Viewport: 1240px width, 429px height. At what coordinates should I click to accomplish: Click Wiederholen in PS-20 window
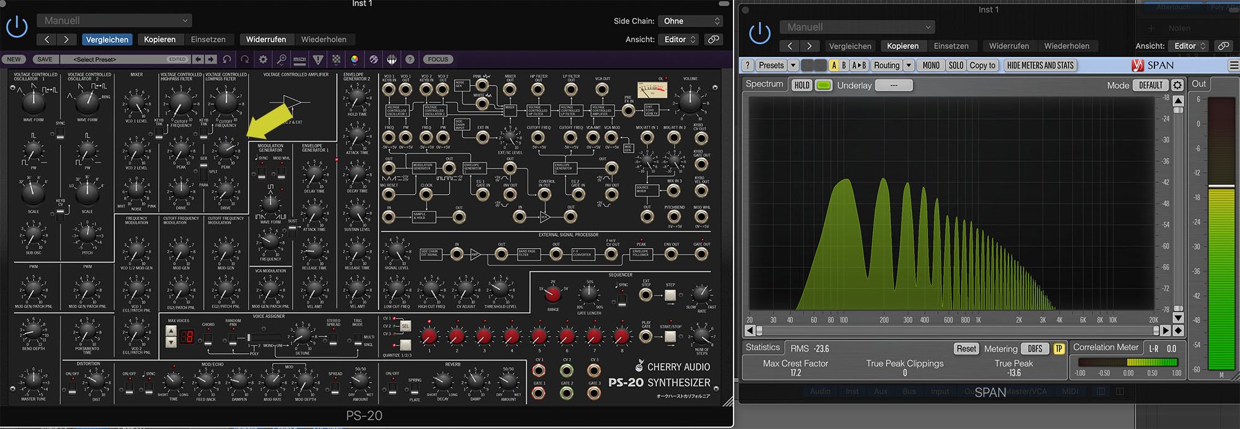(x=324, y=39)
